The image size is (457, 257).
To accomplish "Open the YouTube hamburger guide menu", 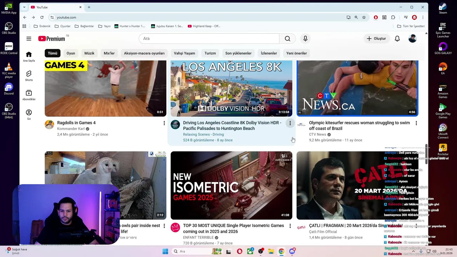I will tap(29, 39).
